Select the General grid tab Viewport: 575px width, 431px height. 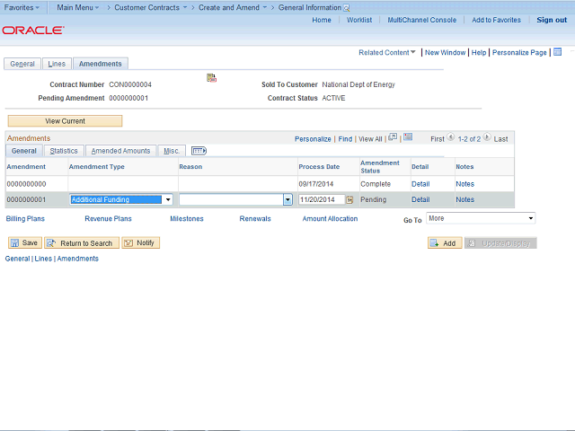24,151
